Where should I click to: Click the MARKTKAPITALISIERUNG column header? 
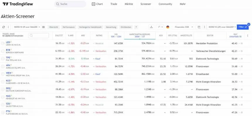(x=140, y=35)
